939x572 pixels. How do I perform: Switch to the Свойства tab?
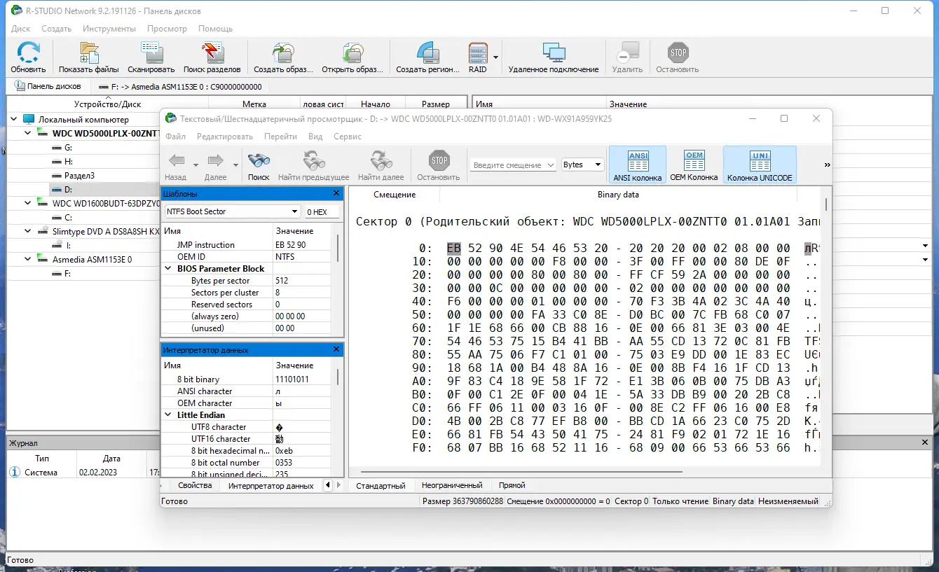(x=195, y=485)
